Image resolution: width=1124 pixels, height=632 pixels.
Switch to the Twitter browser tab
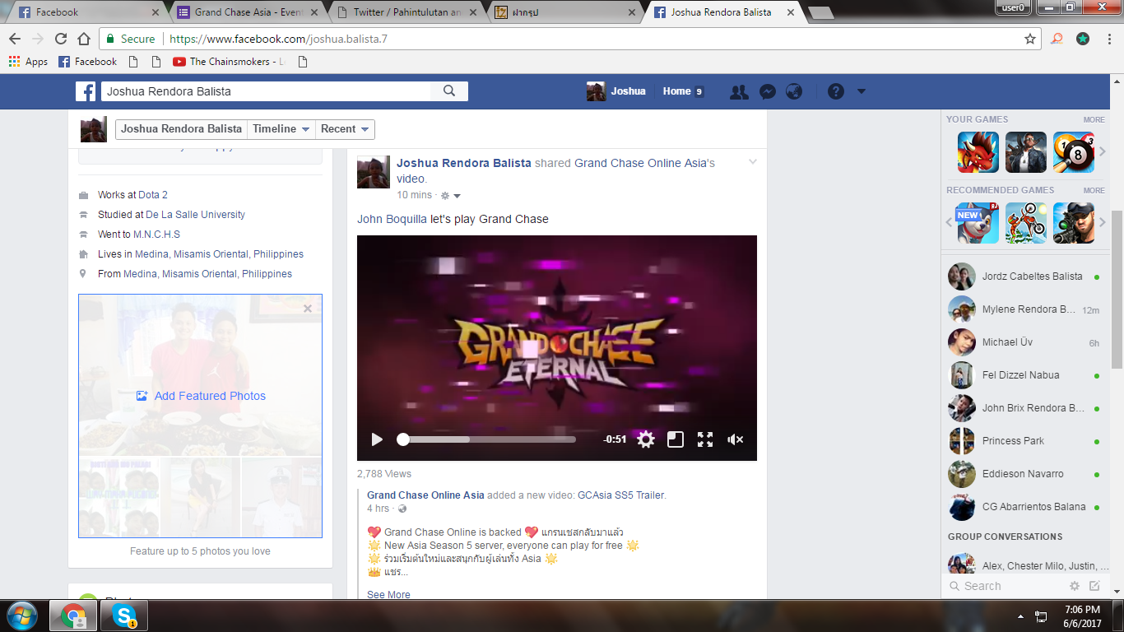pyautogui.click(x=406, y=12)
